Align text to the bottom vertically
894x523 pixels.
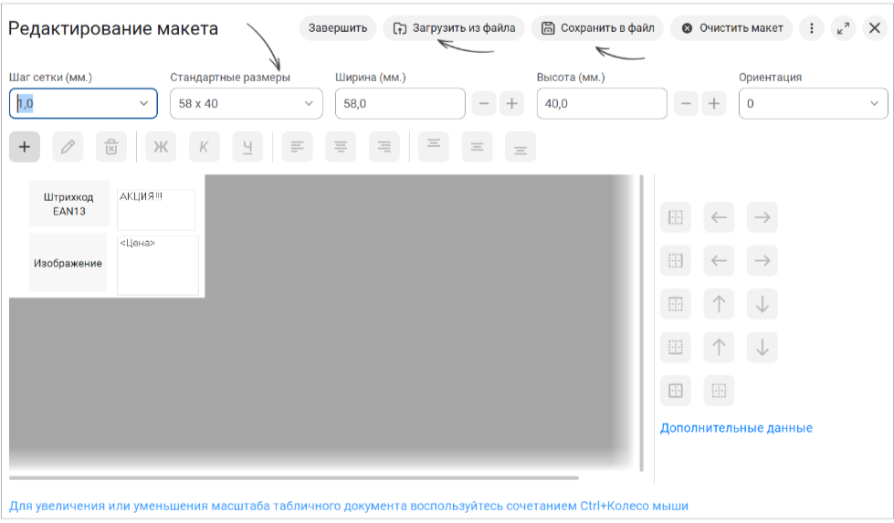[520, 147]
